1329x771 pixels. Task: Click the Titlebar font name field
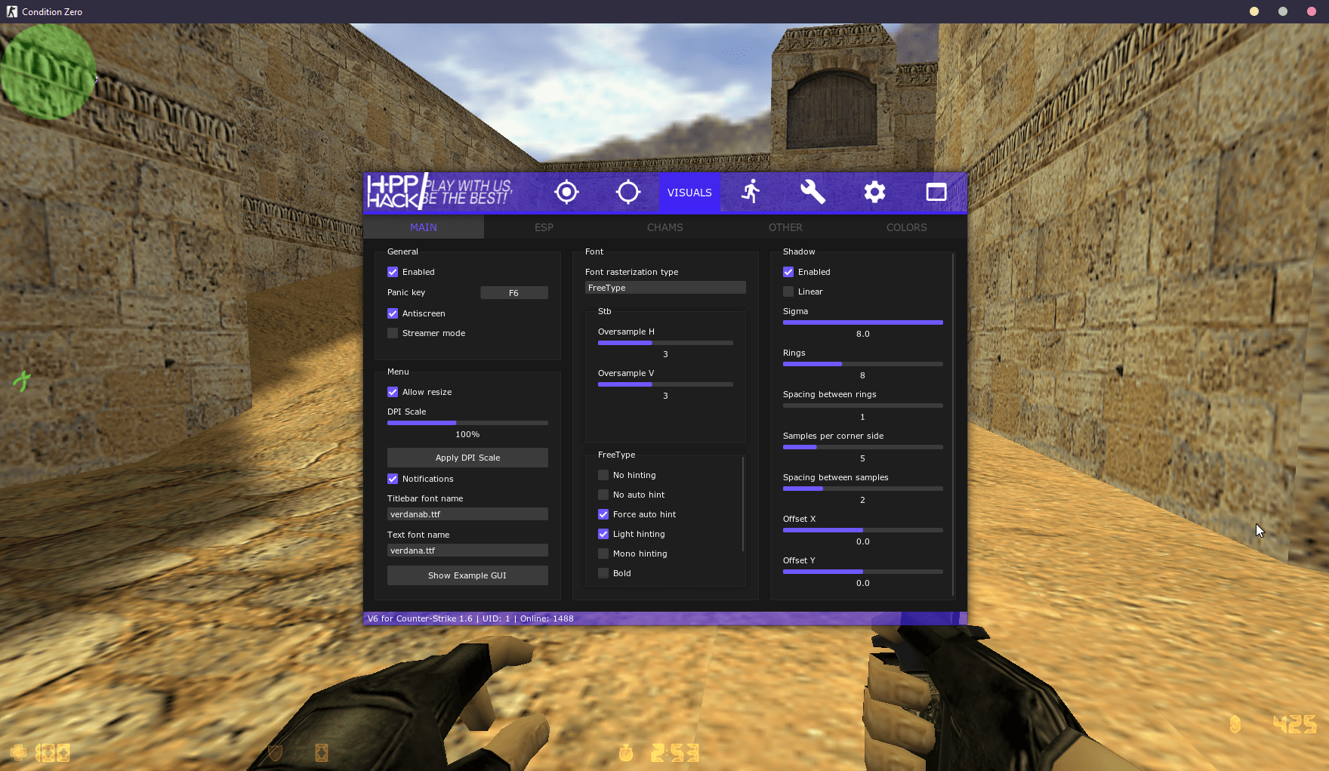(x=467, y=514)
